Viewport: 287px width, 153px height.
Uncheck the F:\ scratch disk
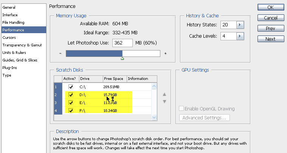pos(71,110)
